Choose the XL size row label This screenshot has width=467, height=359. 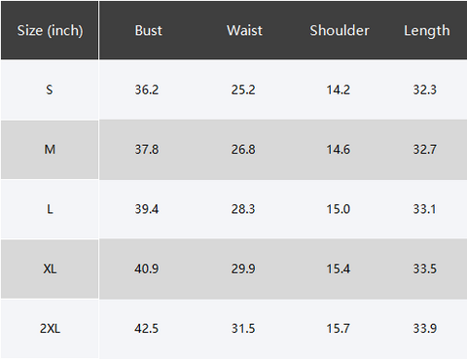coord(50,269)
